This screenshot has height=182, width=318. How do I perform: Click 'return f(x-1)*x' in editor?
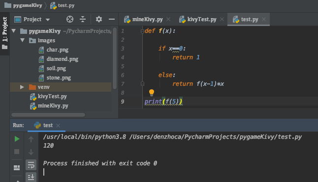click(x=198, y=84)
